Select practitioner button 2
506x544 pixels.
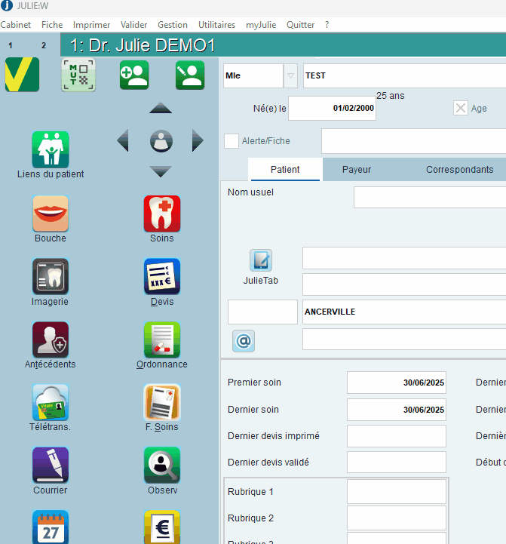point(44,45)
